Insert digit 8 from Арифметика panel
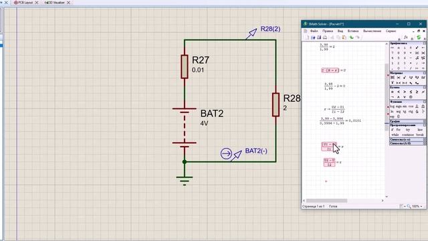 [x=399, y=53]
